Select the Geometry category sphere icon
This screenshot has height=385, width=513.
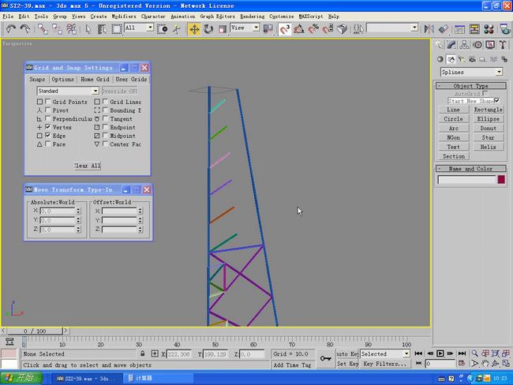(440, 59)
